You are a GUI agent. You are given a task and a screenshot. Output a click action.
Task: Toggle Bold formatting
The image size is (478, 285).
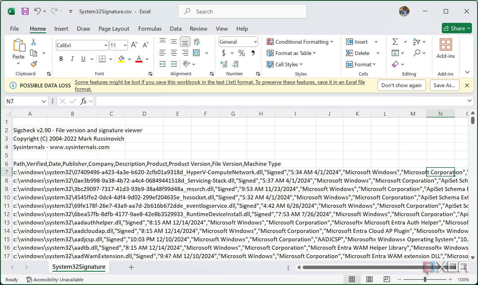click(61, 59)
